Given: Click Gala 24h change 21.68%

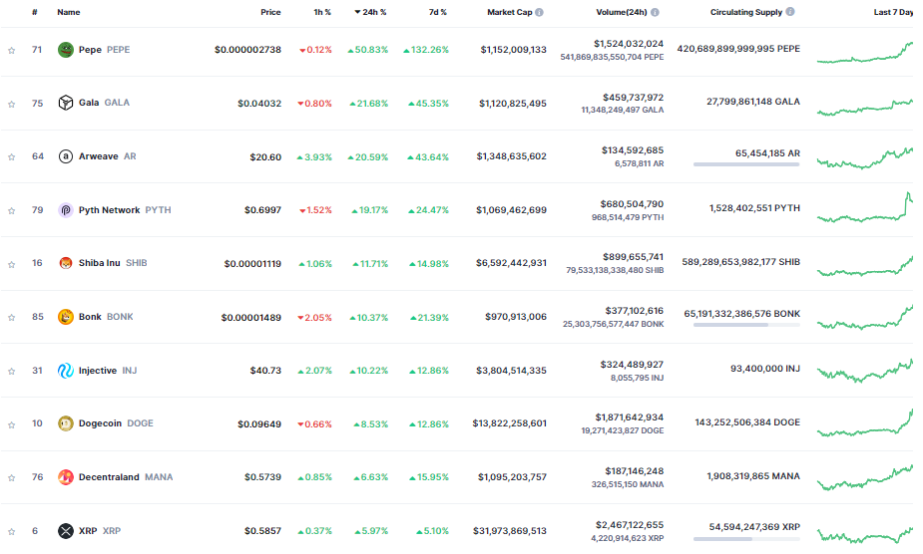Looking at the screenshot, I should click(x=368, y=104).
